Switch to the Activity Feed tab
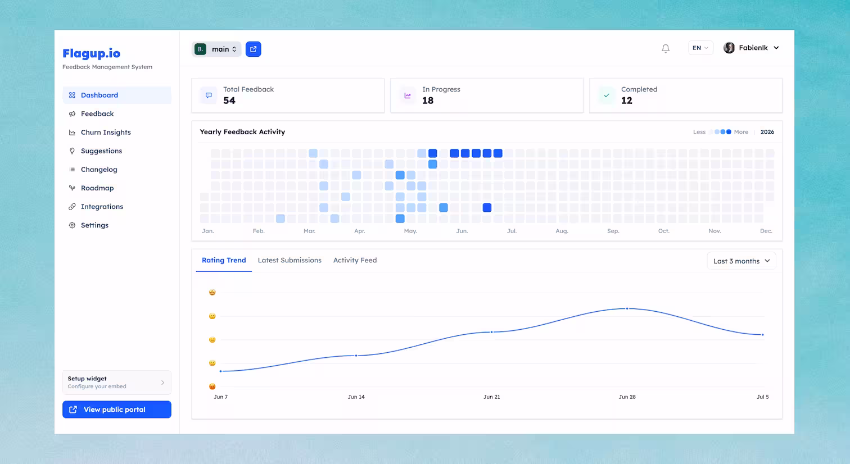850x464 pixels. click(355, 261)
